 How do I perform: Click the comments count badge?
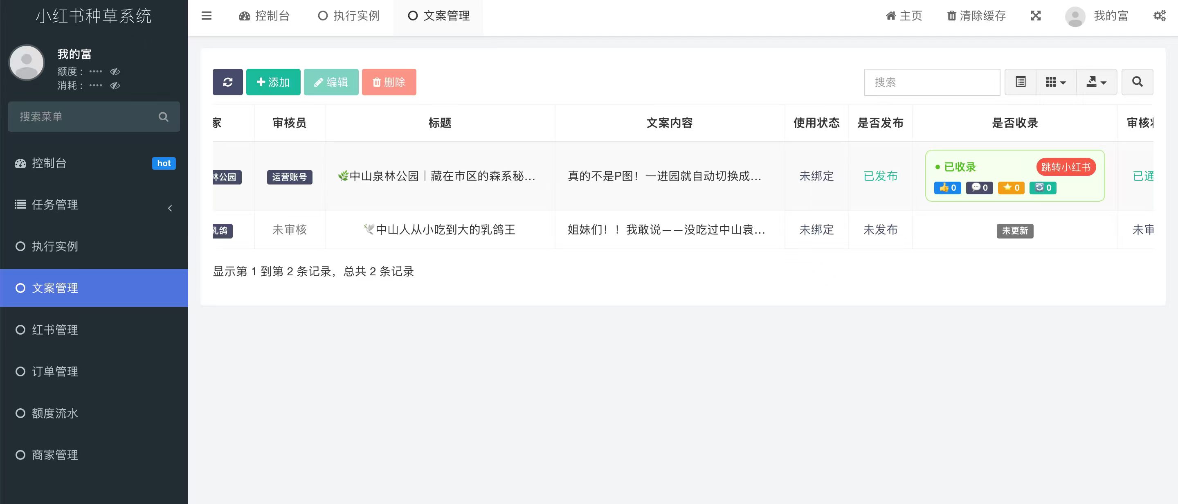[980, 187]
